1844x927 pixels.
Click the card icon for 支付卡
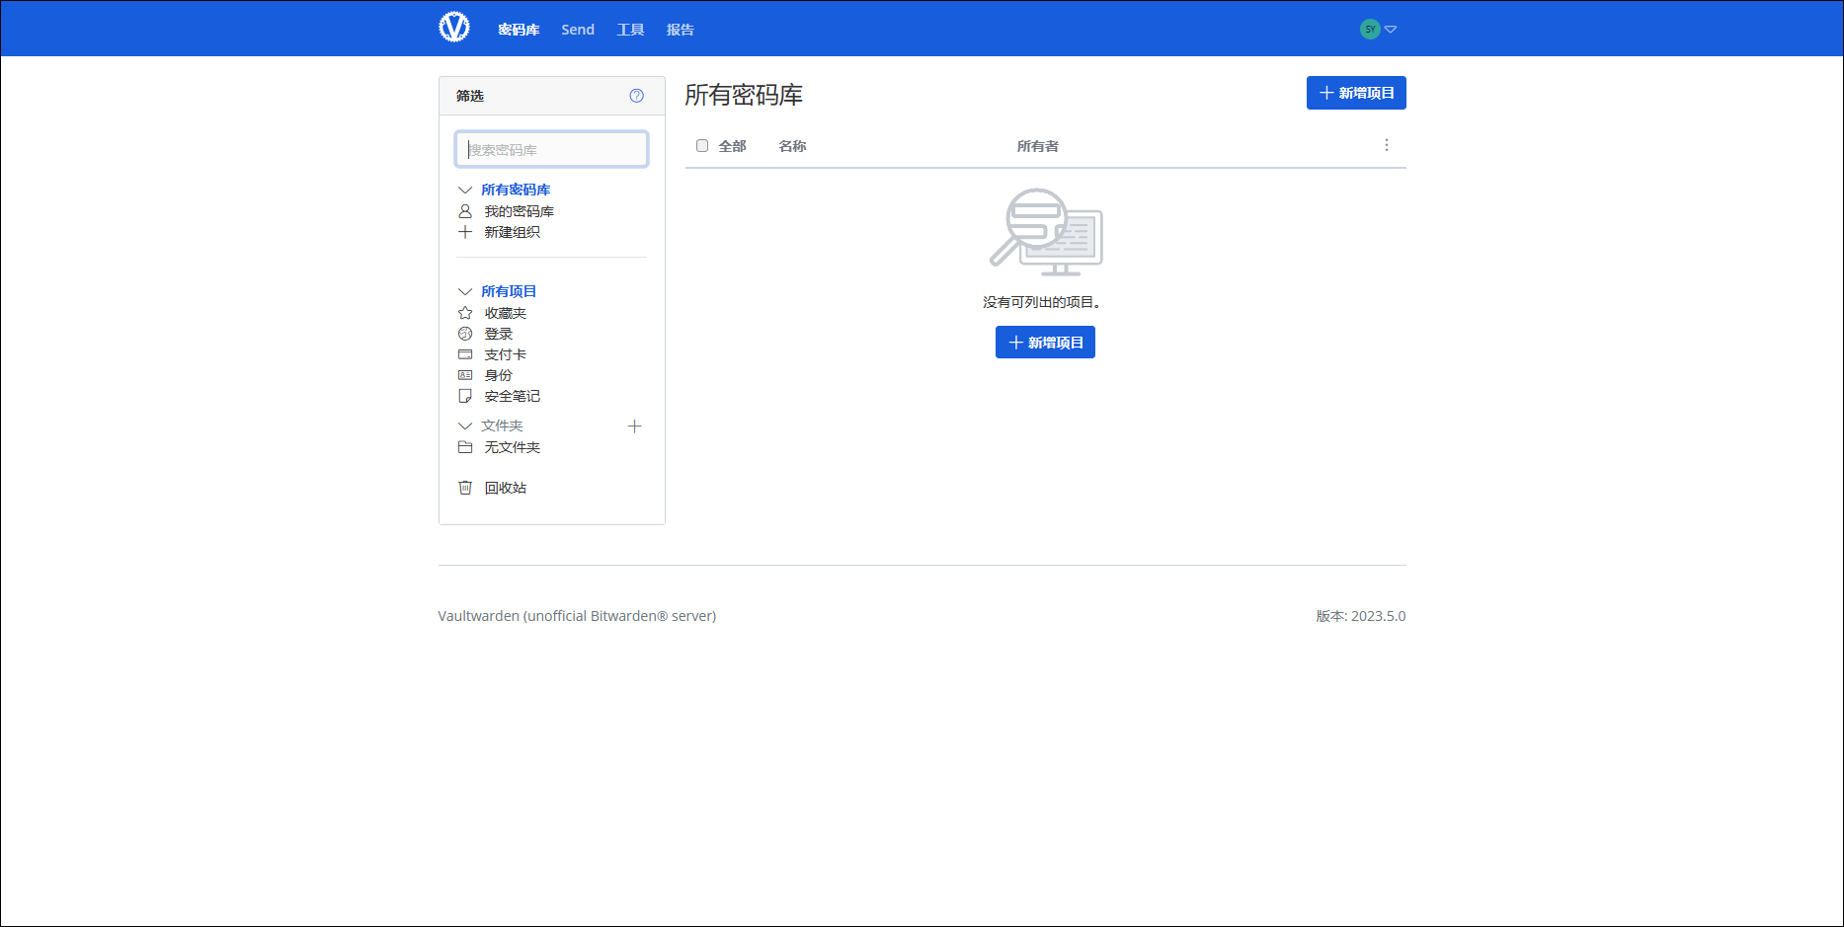pyautogui.click(x=465, y=354)
